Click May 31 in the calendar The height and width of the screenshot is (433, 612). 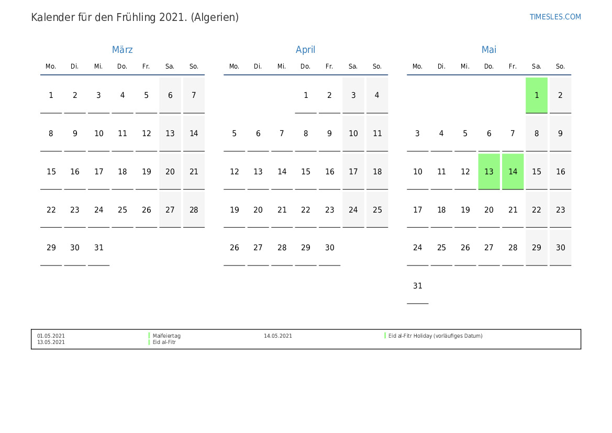(x=417, y=286)
